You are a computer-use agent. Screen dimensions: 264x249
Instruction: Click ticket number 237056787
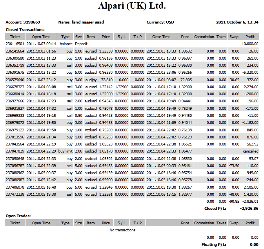coord(15,165)
